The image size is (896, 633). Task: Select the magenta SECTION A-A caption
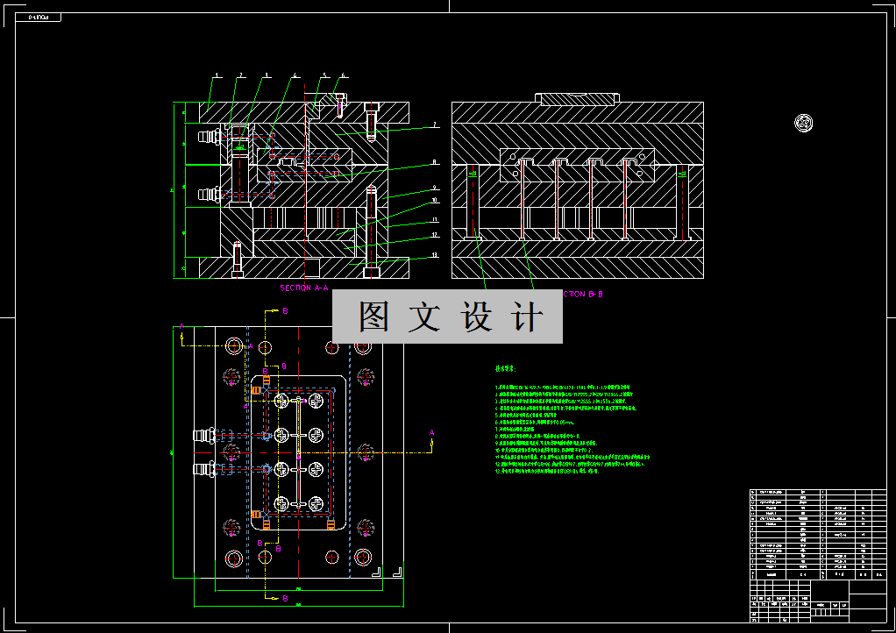[304, 288]
